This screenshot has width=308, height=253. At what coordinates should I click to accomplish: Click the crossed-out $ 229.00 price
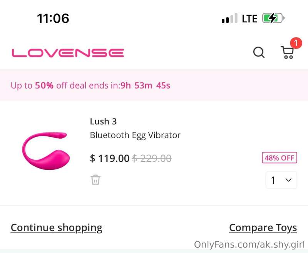tap(152, 158)
